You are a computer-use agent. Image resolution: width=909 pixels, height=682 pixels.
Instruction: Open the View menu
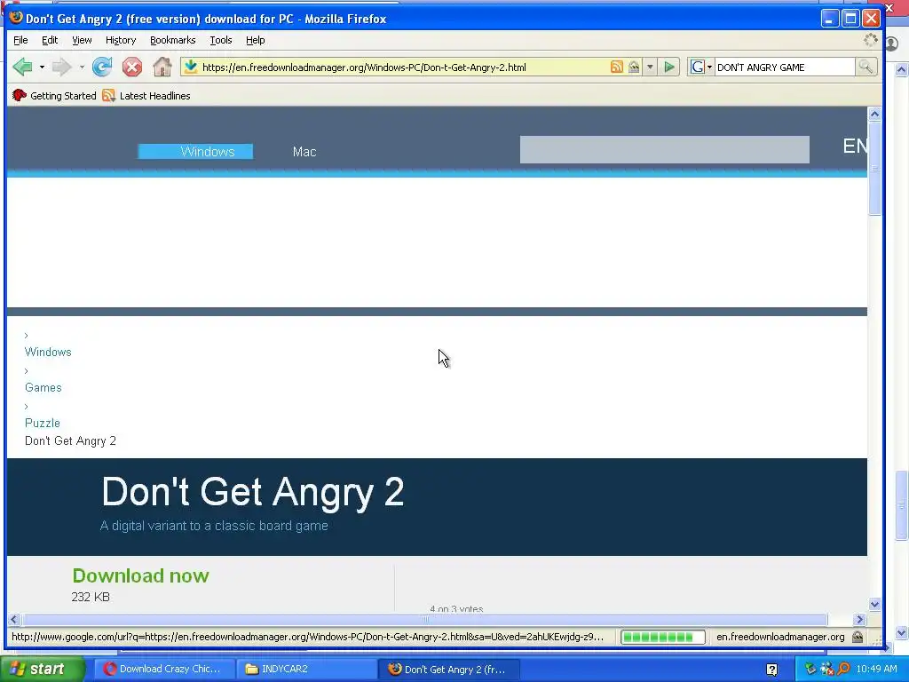click(x=82, y=40)
